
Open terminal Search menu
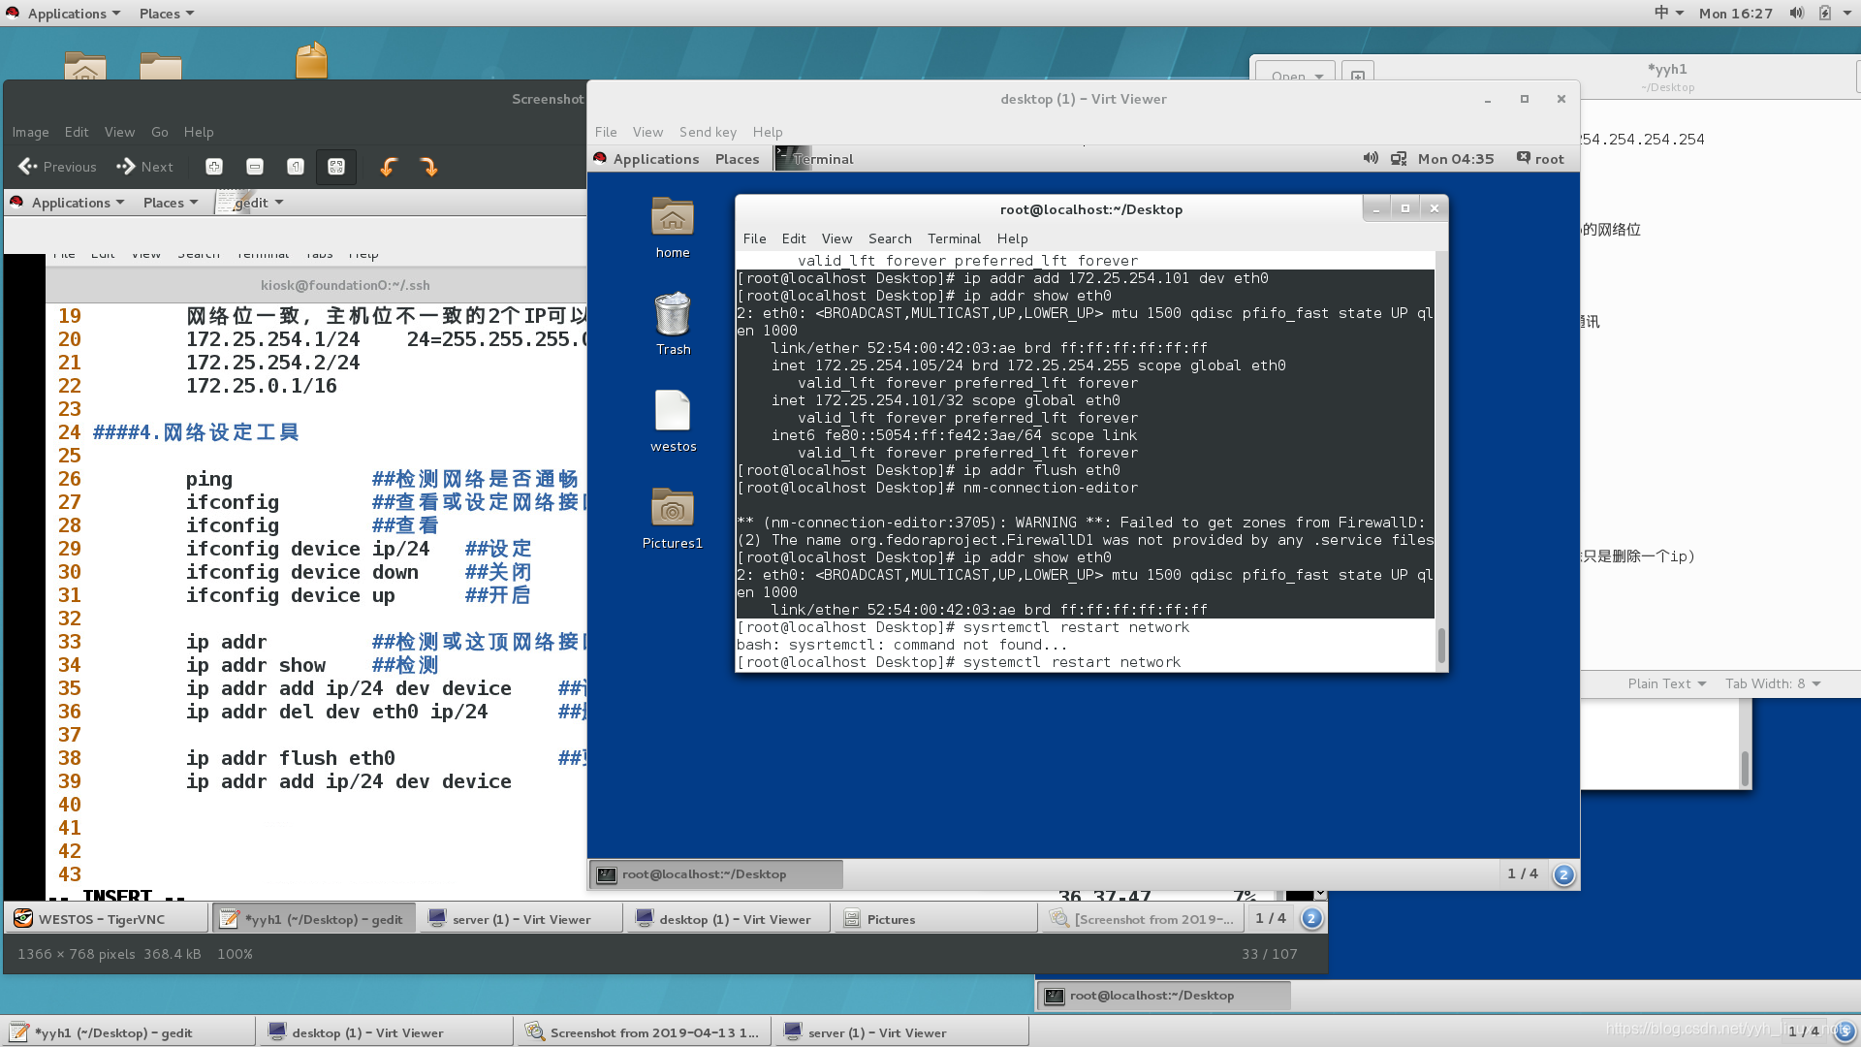pos(889,238)
